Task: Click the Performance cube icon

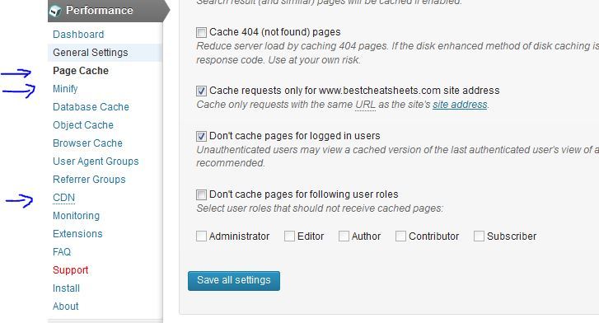Action: [55, 11]
